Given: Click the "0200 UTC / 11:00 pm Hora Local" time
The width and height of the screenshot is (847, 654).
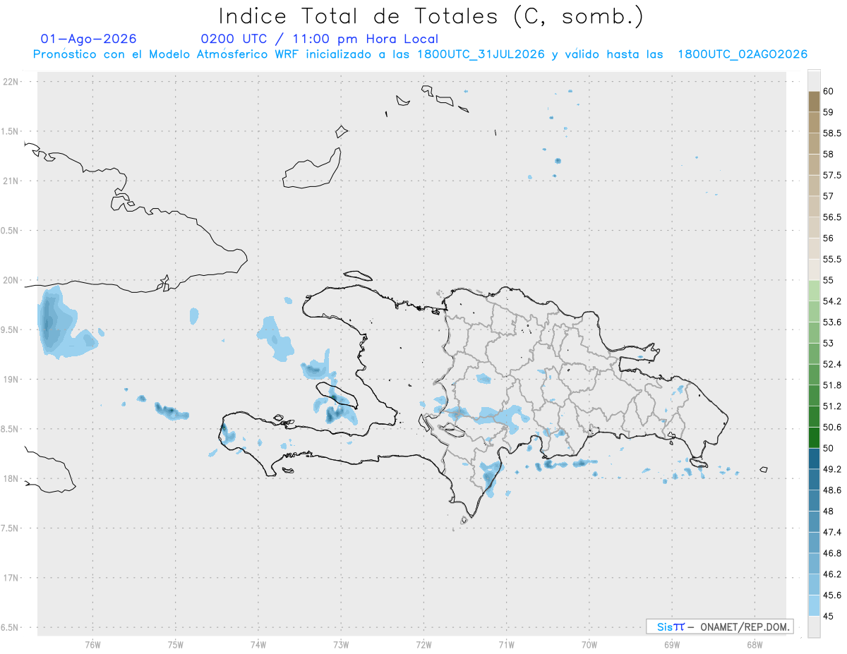Looking at the screenshot, I should coord(320,40).
